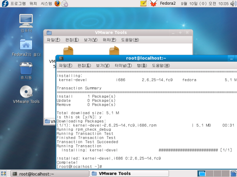Click the show desktop button in bottom panel
Image resolution: width=237 pixels, height=177 pixels.
(4, 173)
